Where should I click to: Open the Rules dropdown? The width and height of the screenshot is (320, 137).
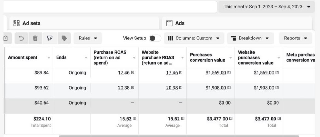(x=88, y=38)
